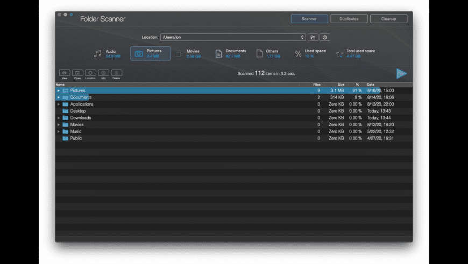Click the Open toolbar icon
This screenshot has width=468, height=264.
tap(77, 73)
